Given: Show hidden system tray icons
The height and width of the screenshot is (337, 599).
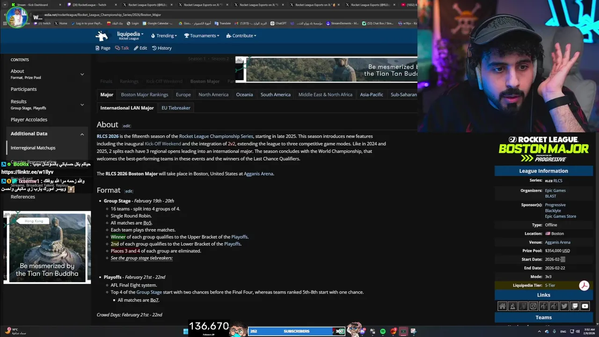Looking at the screenshot, I should pos(539,331).
